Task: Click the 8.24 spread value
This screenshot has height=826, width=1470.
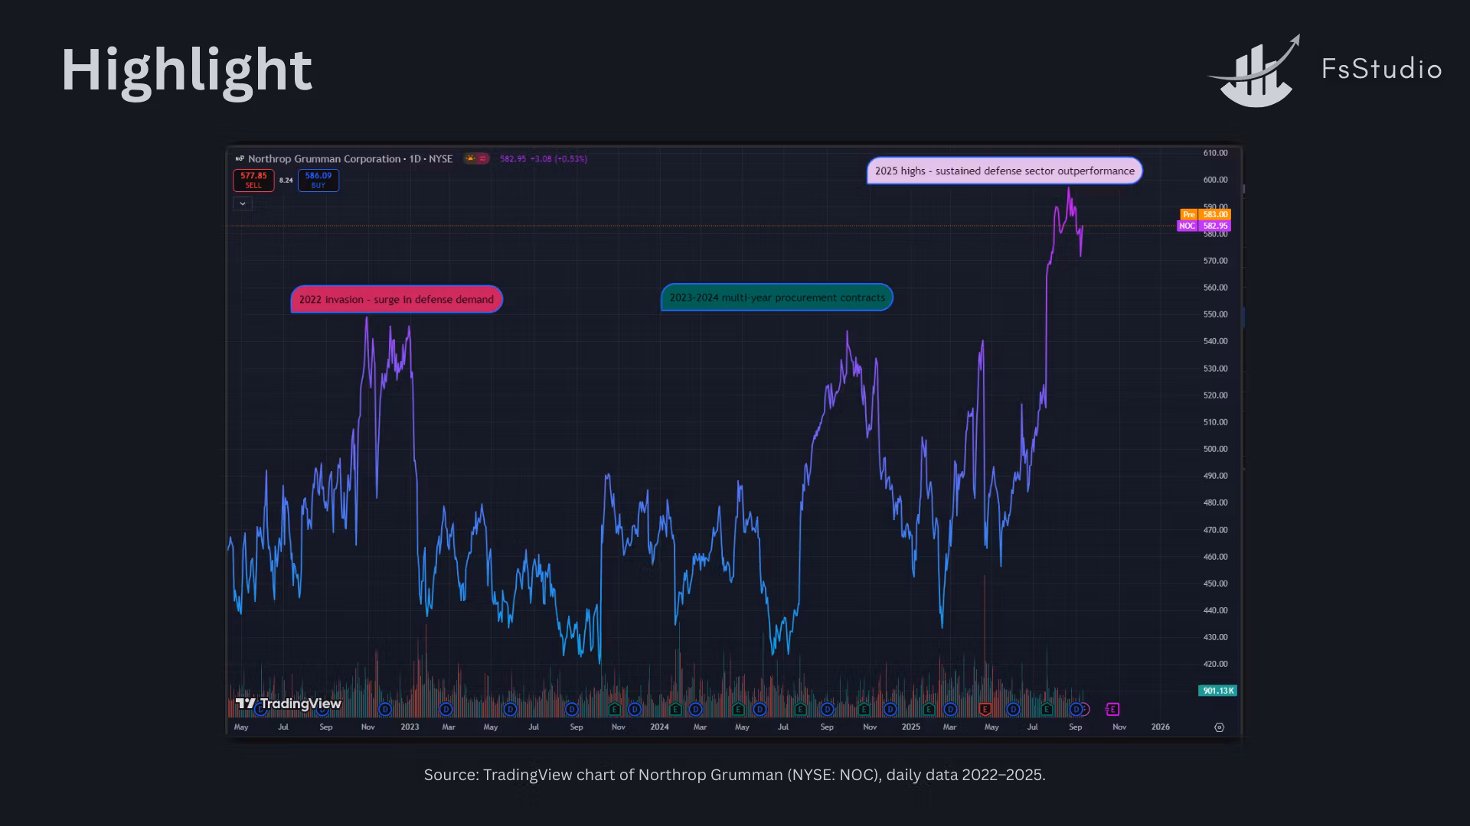Action: tap(286, 180)
